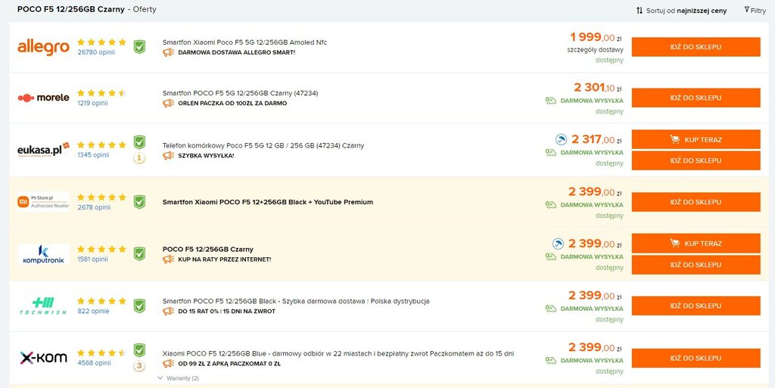Open 1345 opinii reviews link
Viewport: 775px width, 388px height.
(x=93, y=155)
